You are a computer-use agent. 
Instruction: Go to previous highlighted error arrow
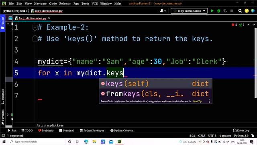coord(249,25)
